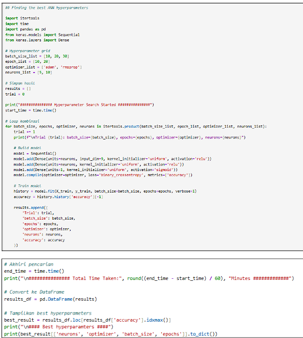Click the 'best_result = results_df.loc[...]' line
The width and height of the screenshot is (303, 338).
(x=88, y=320)
